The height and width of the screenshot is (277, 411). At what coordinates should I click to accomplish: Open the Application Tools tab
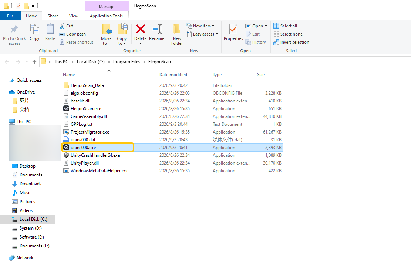point(106,16)
